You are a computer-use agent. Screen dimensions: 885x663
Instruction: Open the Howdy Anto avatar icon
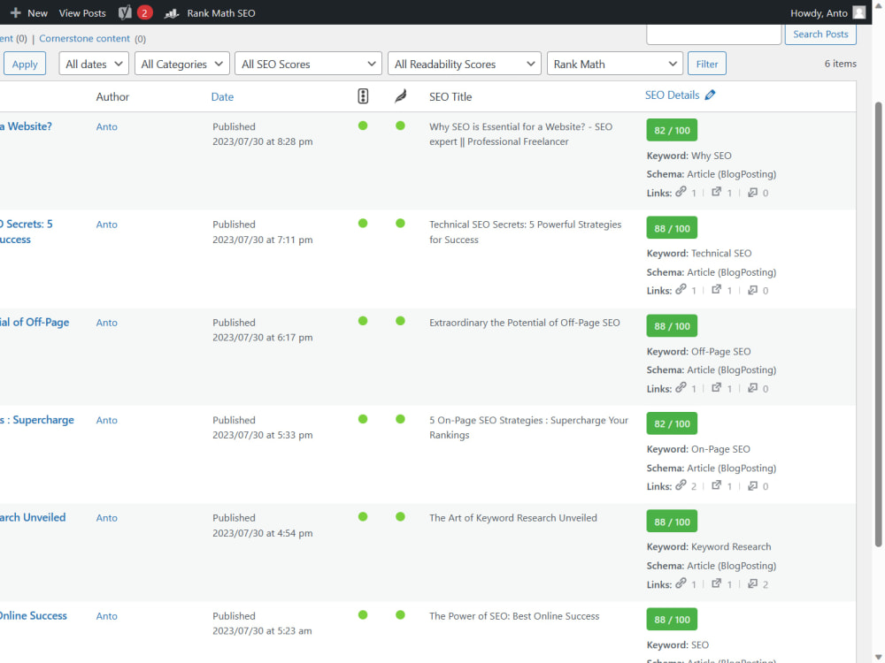tap(858, 12)
